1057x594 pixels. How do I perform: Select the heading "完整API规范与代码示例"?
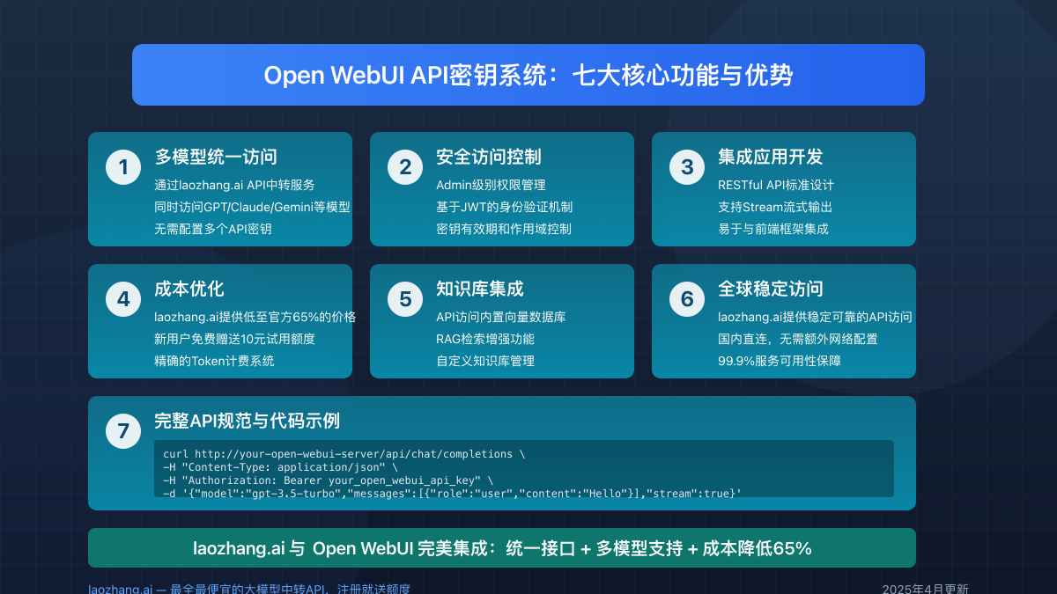point(248,421)
